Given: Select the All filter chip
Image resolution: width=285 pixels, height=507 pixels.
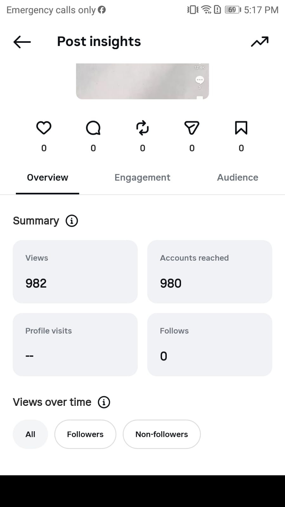Looking at the screenshot, I should point(30,434).
